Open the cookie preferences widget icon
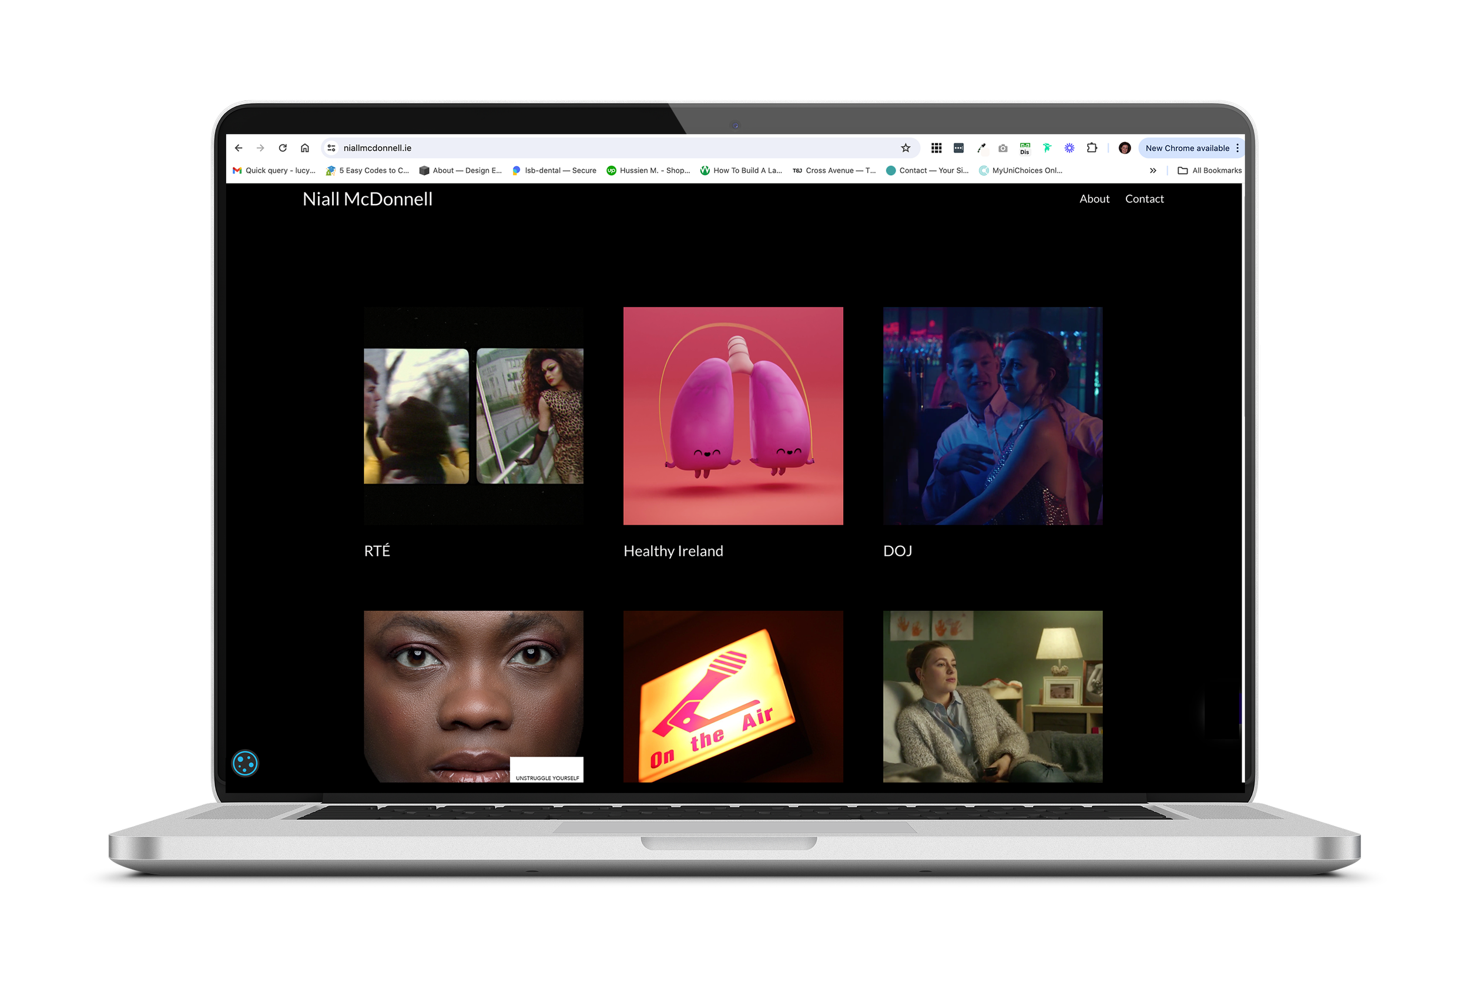 click(x=245, y=764)
